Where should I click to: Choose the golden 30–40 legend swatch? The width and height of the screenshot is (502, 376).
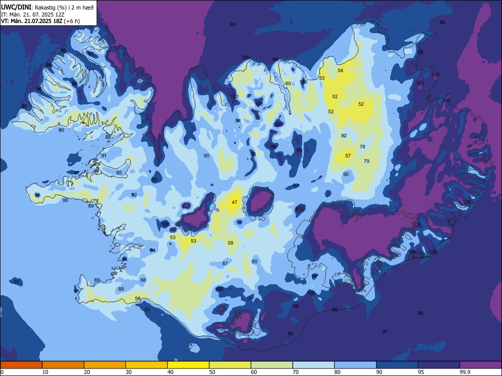147,365
